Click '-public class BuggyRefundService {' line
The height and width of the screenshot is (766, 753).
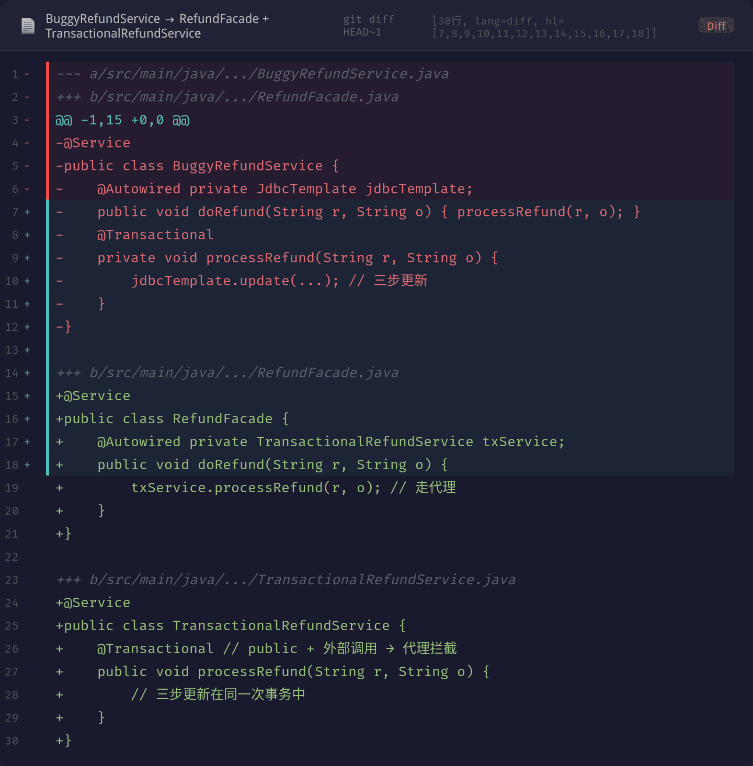coord(198,166)
